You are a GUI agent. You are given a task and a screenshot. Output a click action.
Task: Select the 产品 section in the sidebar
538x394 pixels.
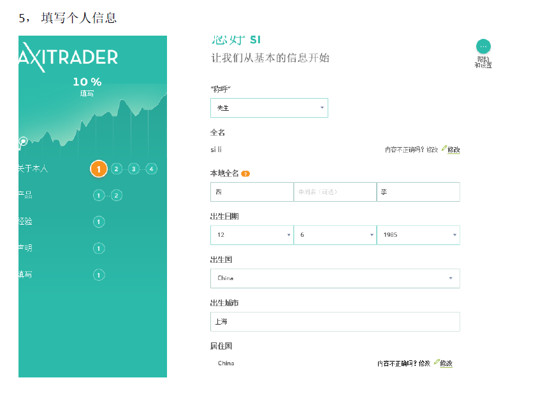tap(25, 195)
